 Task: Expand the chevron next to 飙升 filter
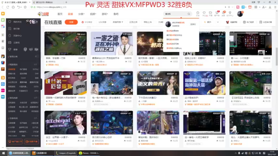[218, 22]
